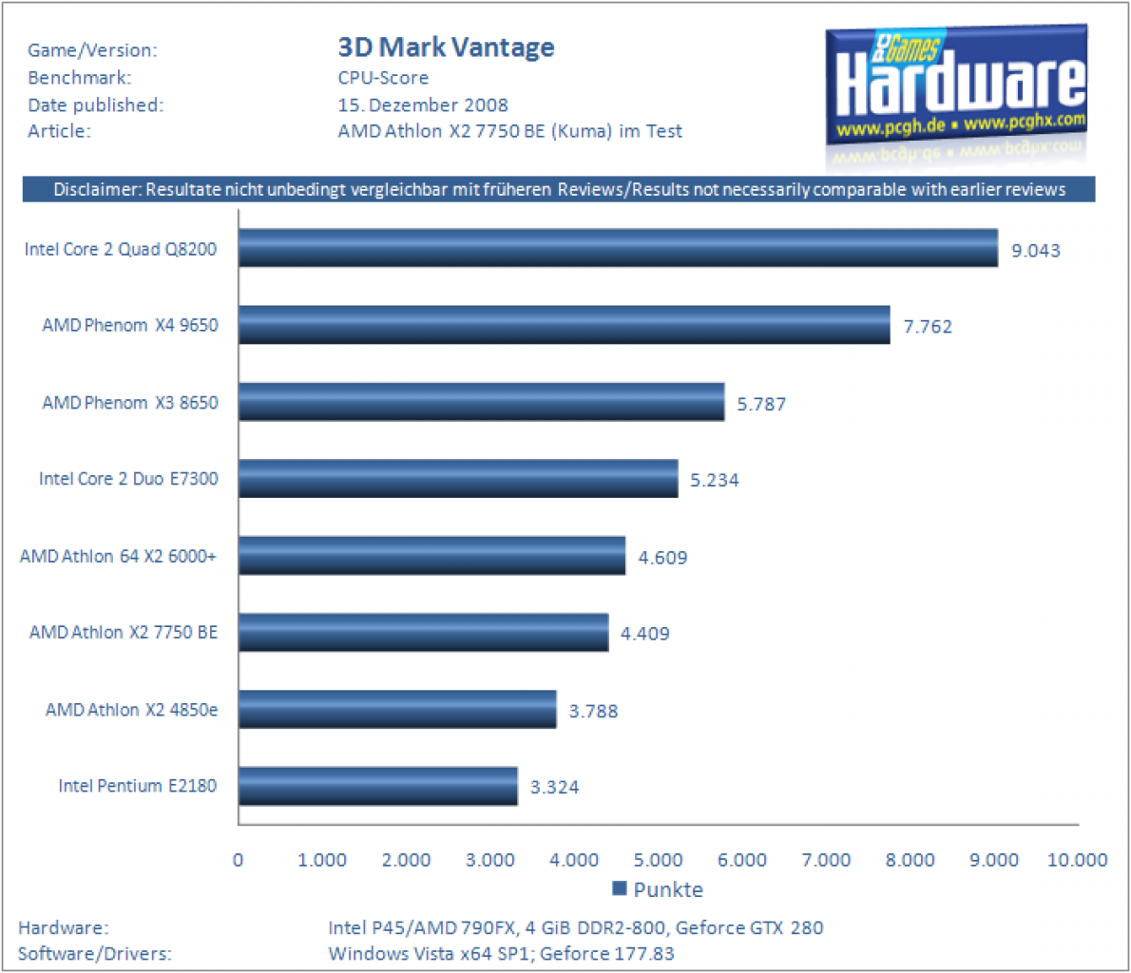Click the label 'AMD Phenom X3 8650'
This screenshot has height=973, width=1131.
130,403
